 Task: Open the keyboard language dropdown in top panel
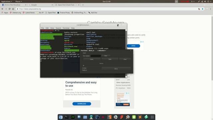(x=193, y=1)
